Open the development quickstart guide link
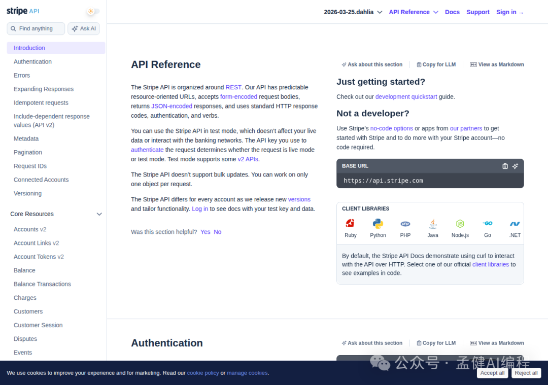The height and width of the screenshot is (385, 548). pyautogui.click(x=406, y=96)
